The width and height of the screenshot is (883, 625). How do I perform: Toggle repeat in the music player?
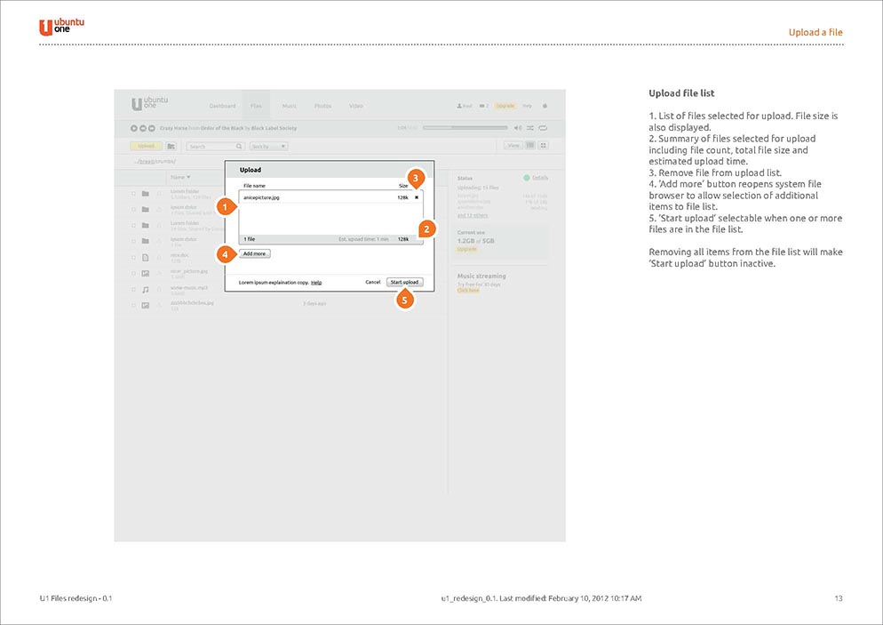point(543,128)
